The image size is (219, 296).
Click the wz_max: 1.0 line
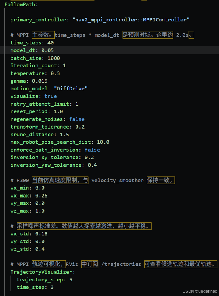(27, 211)
